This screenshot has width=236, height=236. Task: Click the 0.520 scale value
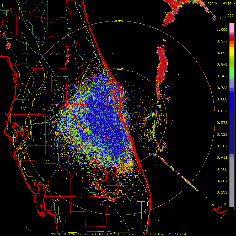point(222,135)
